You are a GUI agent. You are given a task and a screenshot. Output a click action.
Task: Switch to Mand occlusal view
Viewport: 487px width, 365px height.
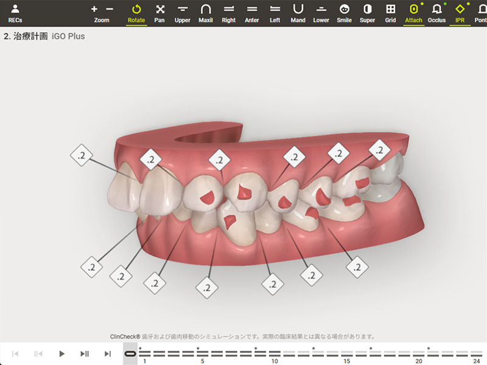[298, 13]
